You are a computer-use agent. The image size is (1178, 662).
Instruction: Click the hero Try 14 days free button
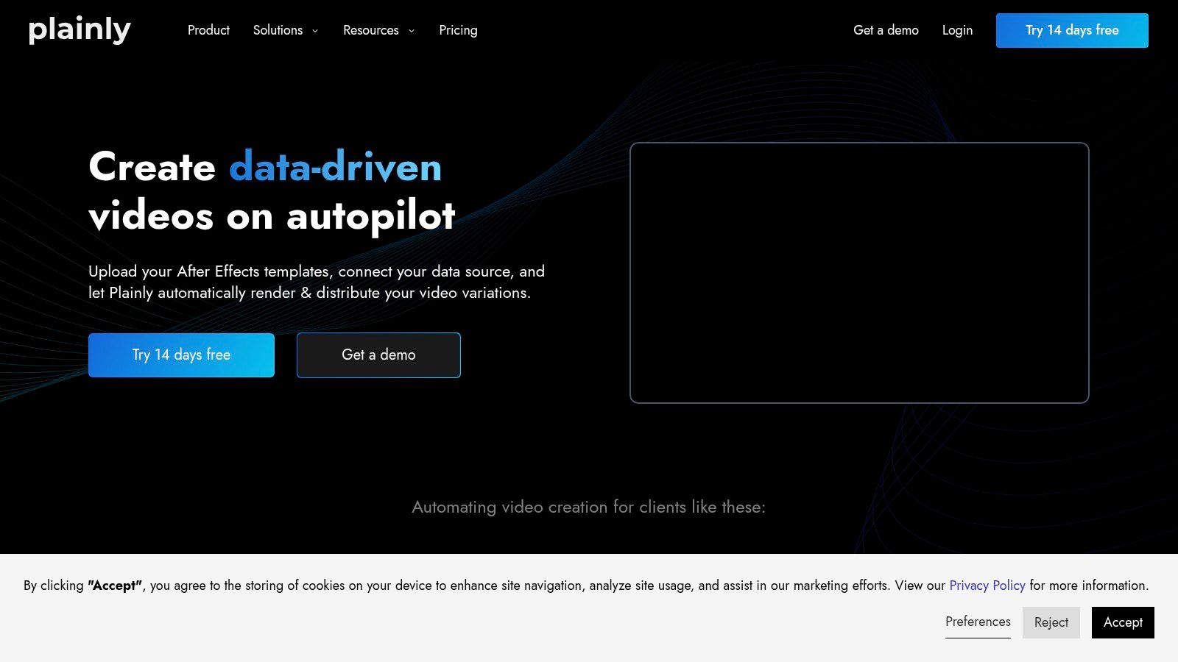tap(181, 355)
